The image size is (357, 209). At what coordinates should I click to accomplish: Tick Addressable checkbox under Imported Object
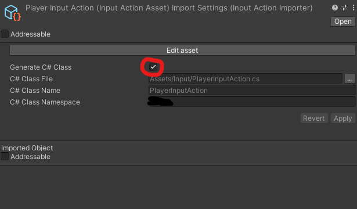(5, 156)
